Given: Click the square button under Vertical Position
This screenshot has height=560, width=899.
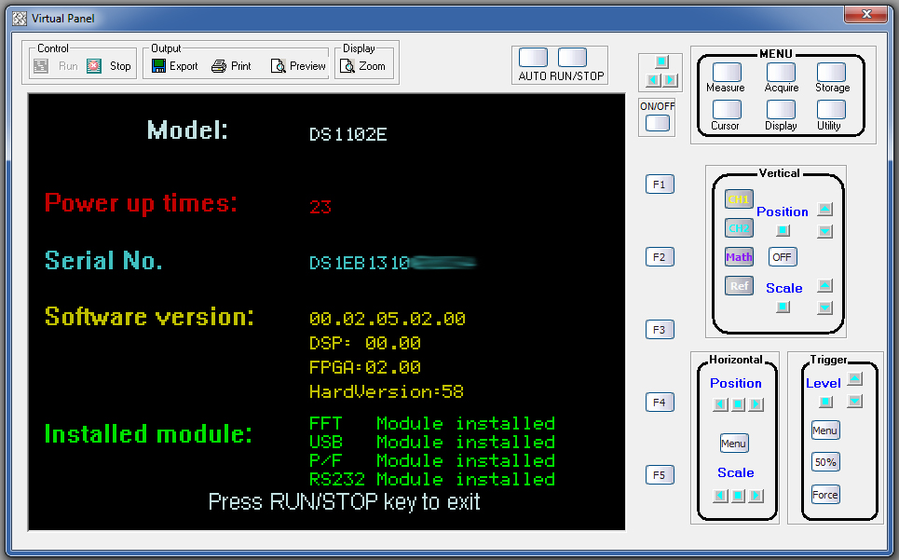Looking at the screenshot, I should coord(783,230).
